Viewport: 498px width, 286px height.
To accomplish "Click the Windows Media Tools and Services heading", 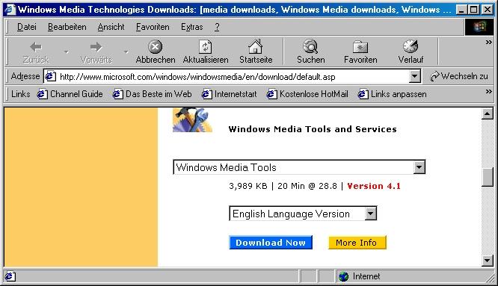I will [x=313, y=129].
